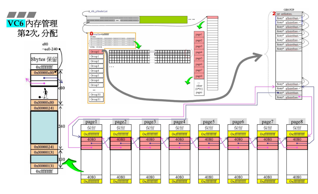
Task: Select the Group6 entry
Action: (x=96, y=80)
